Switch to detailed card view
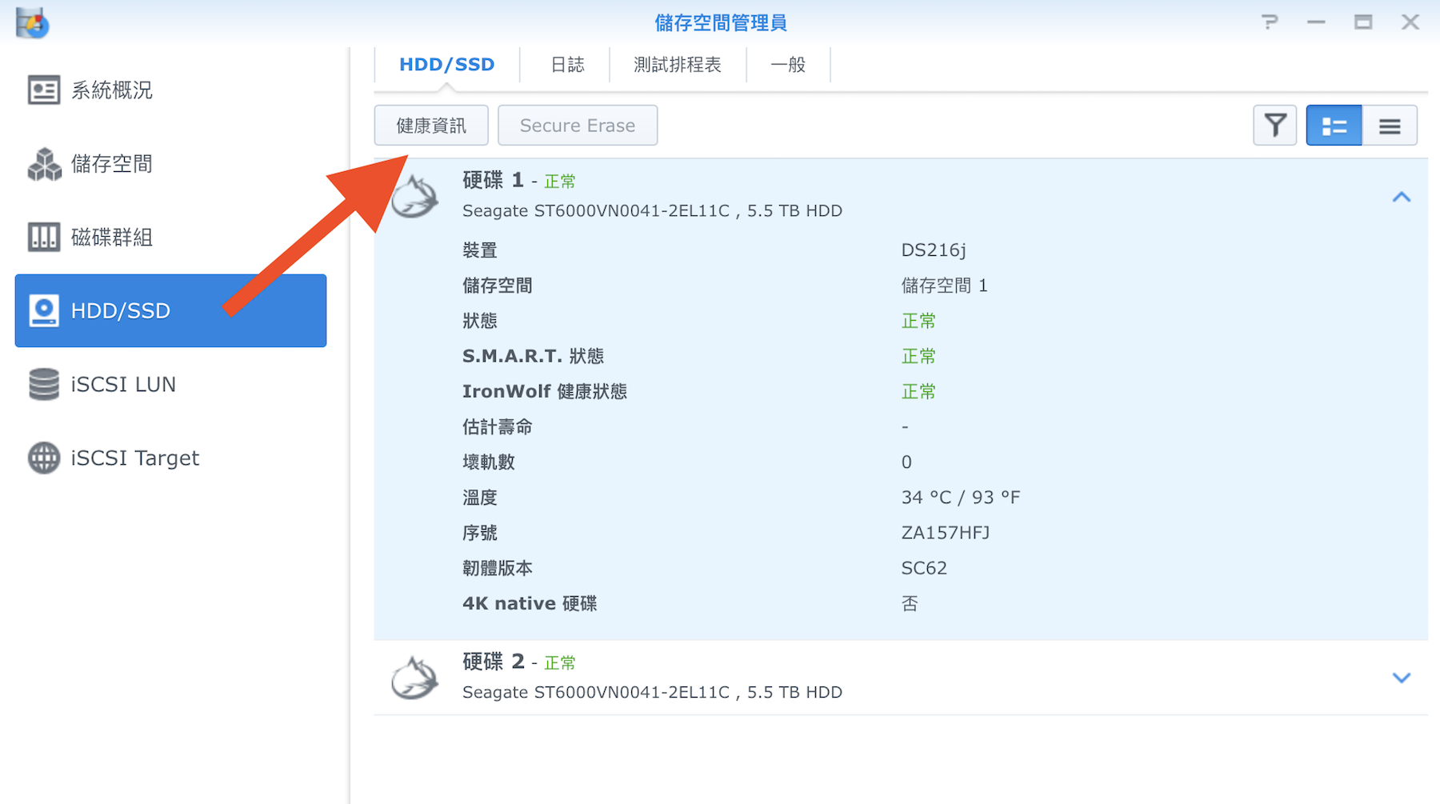The height and width of the screenshot is (804, 1440). click(x=1334, y=126)
